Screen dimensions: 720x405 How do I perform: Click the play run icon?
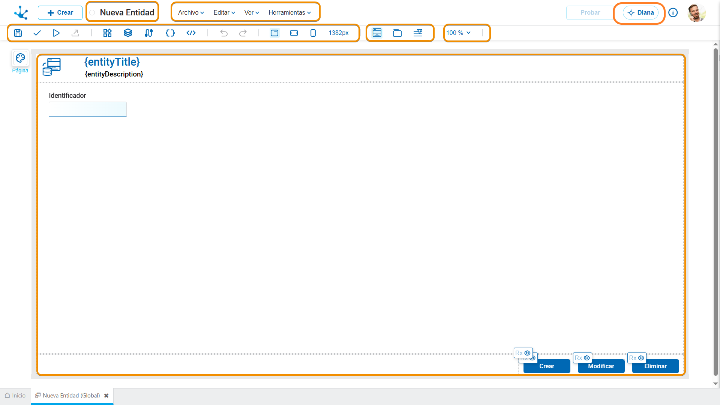coord(56,33)
